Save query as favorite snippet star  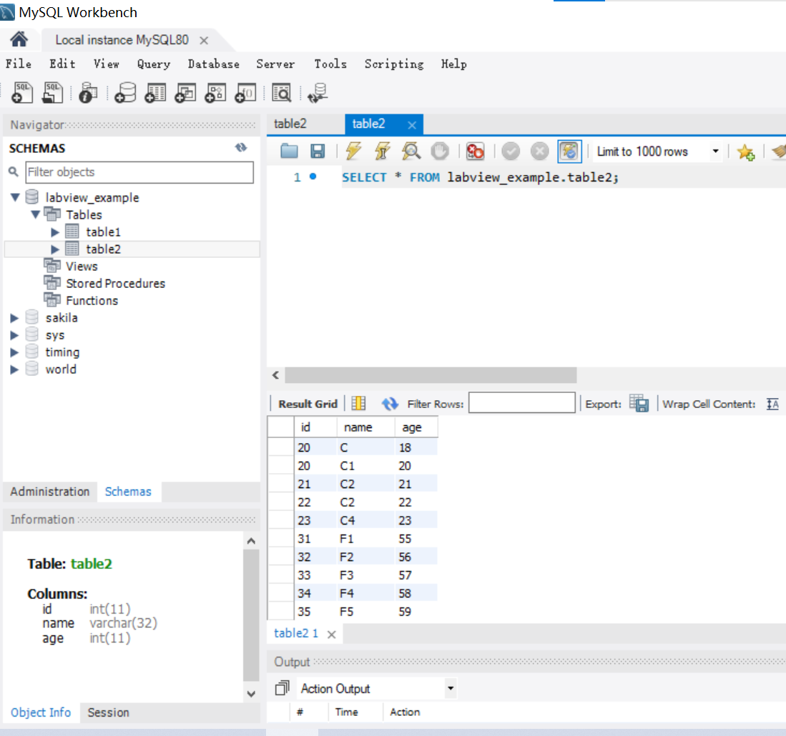746,151
